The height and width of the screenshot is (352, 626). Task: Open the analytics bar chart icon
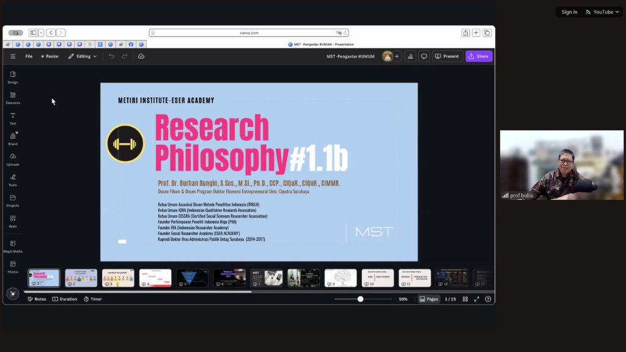click(410, 56)
